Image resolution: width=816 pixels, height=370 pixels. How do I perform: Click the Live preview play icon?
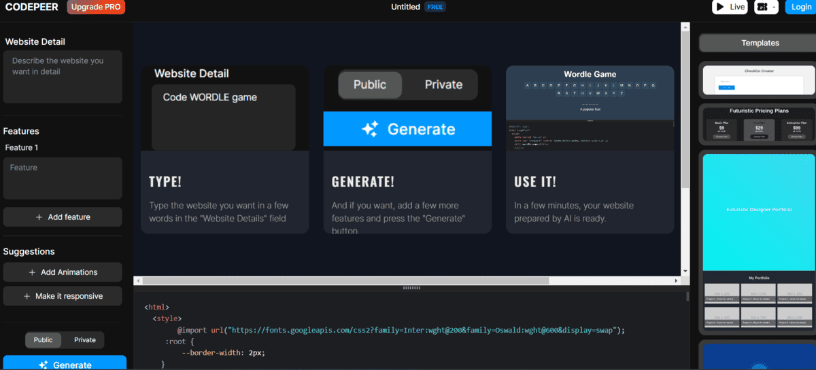click(x=721, y=7)
